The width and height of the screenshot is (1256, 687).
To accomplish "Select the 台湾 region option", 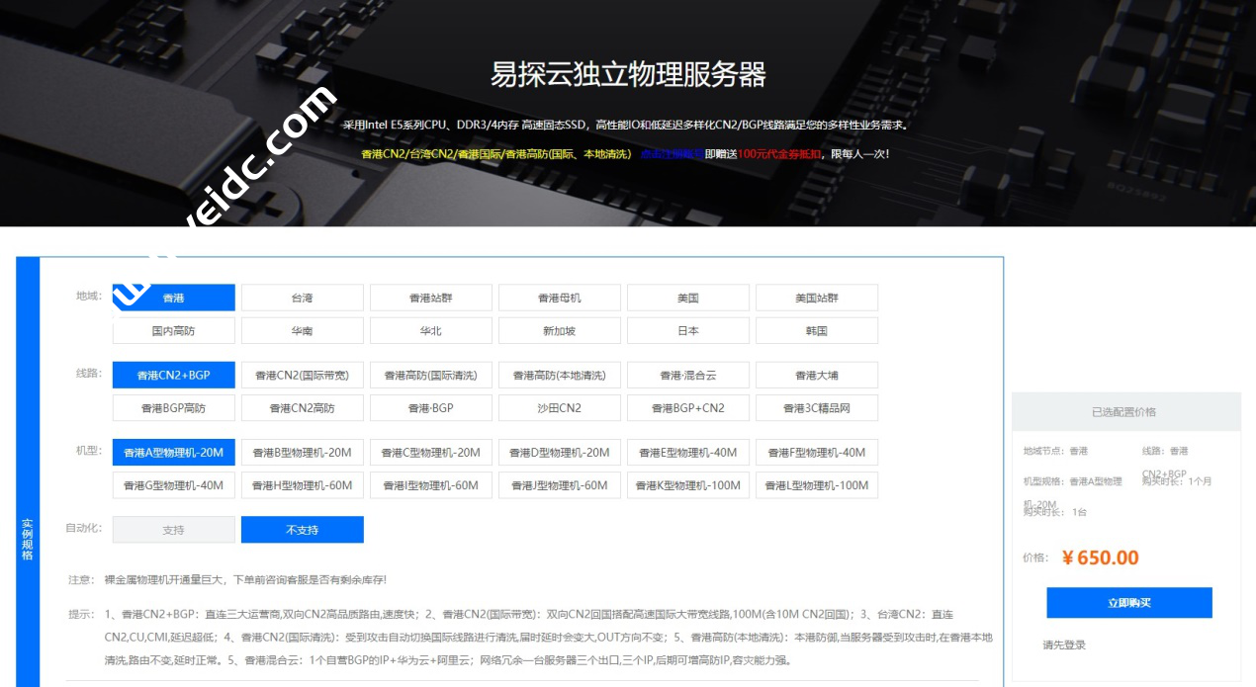I will click(x=302, y=297).
